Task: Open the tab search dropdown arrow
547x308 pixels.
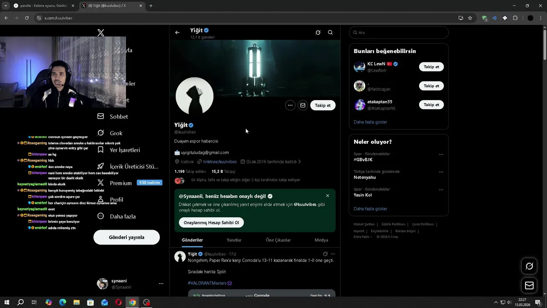Action: (x=6, y=6)
